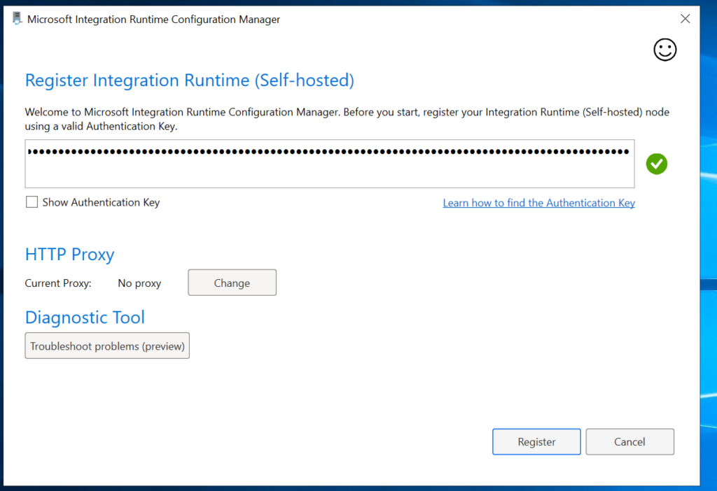Launch Troubleshoot problems (preview) diagnostic
Viewport: 717px width, 491px height.
tap(107, 346)
